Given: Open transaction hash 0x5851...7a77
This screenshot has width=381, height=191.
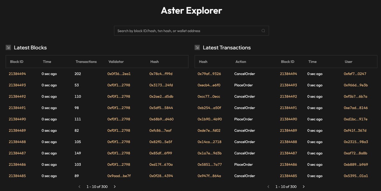Looking at the screenshot, I should pos(210,165).
